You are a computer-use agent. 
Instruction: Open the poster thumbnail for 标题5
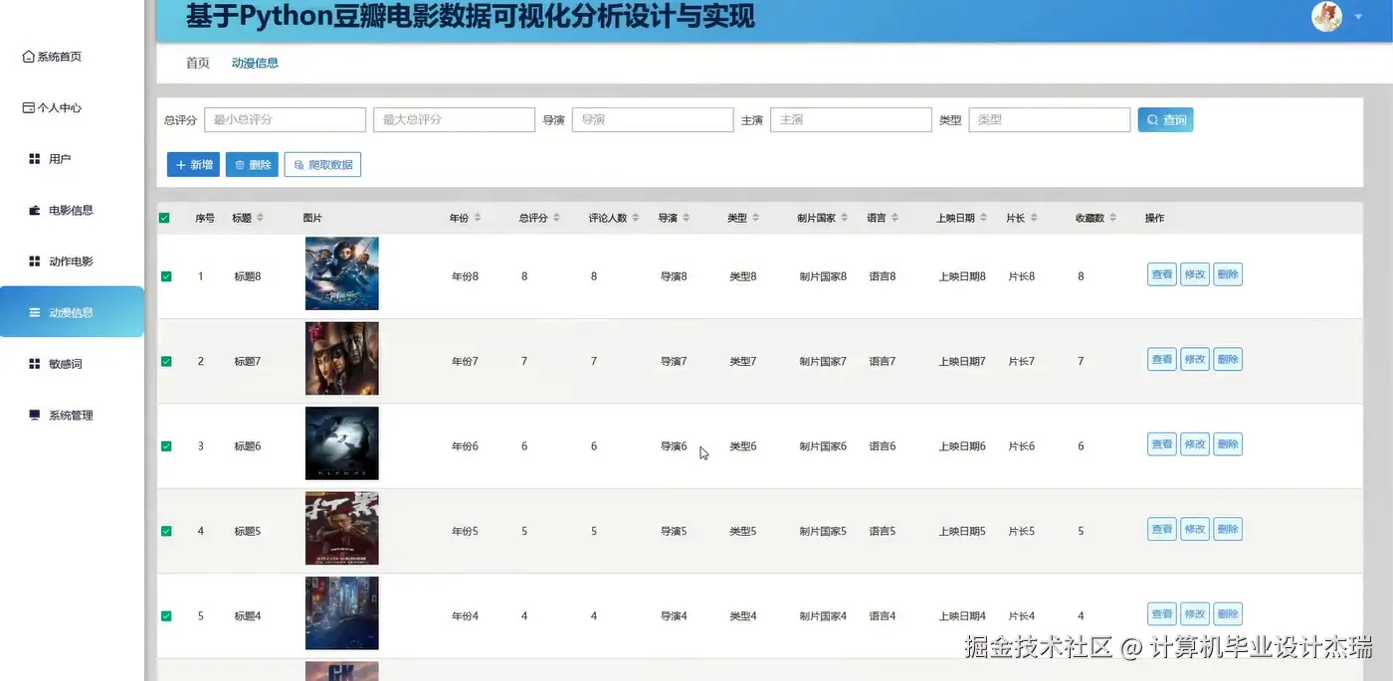(341, 528)
